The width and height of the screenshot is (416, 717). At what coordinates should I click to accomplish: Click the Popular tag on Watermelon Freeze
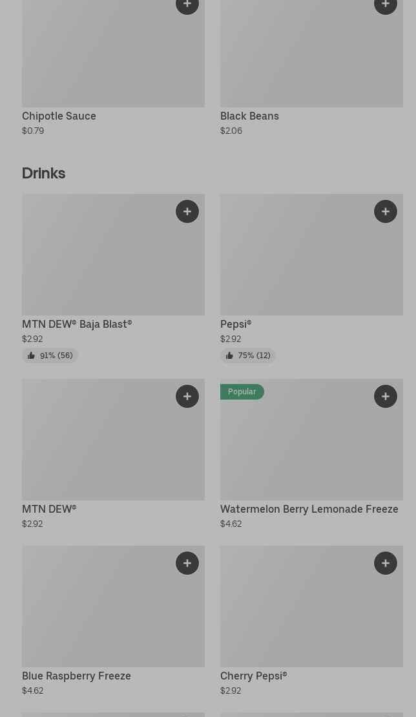(242, 392)
